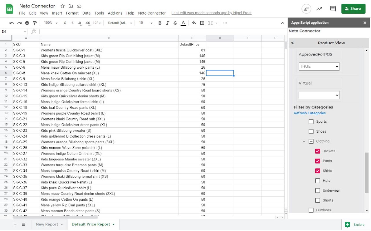This screenshot has width=371, height=231.
Task: Click the Refresh Categories link
Action: click(310, 113)
